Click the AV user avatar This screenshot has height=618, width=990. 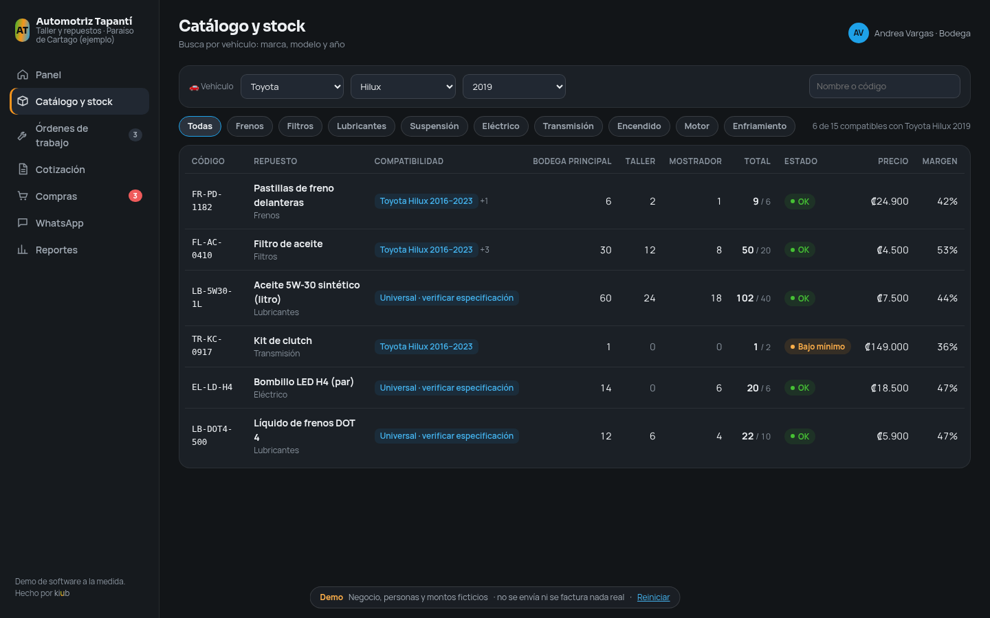859,33
